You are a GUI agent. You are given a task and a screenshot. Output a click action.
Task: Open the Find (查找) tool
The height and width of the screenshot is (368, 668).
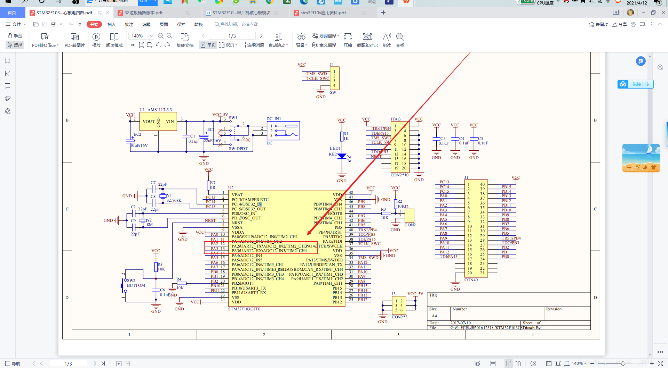click(400, 40)
